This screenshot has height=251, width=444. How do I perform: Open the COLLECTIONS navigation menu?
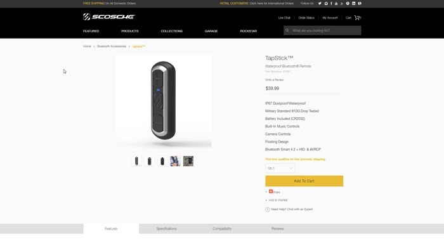click(172, 31)
